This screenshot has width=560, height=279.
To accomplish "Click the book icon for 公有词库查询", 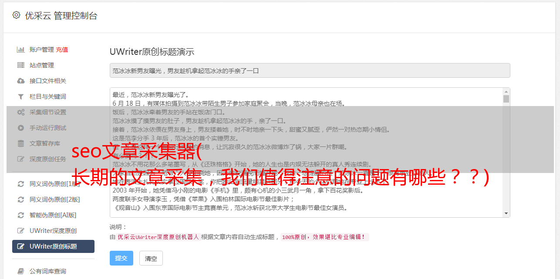I will pyautogui.click(x=20, y=271).
